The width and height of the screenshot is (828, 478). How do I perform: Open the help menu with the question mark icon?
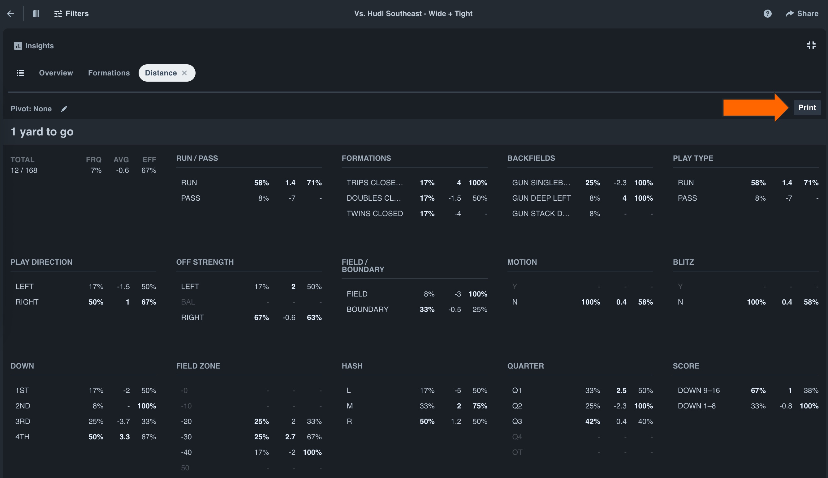[767, 14]
